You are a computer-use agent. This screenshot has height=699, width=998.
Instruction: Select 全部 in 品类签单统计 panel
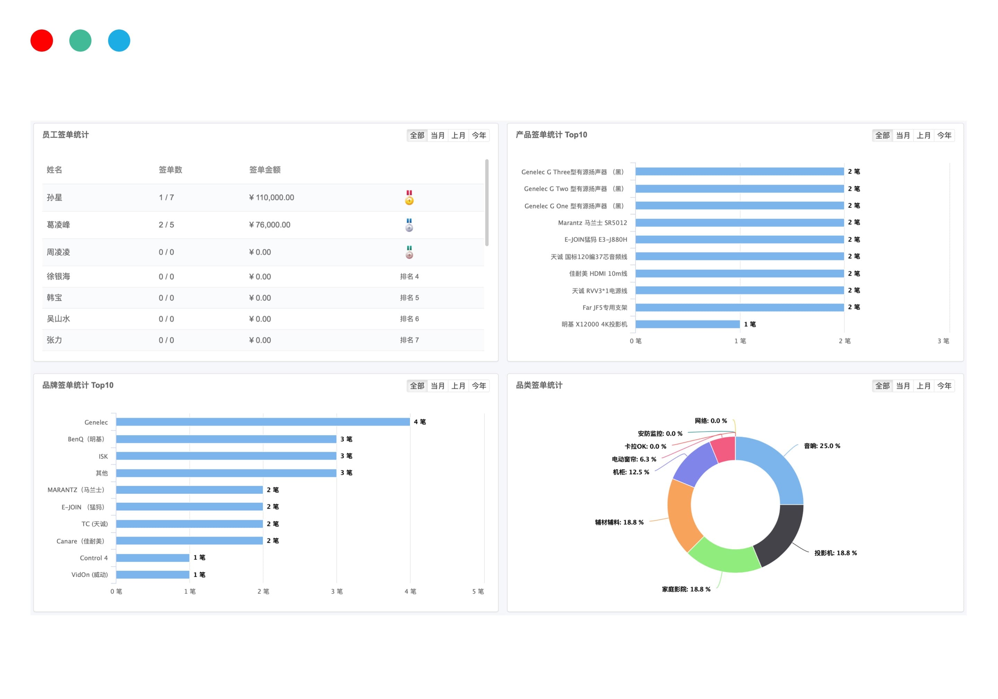click(x=882, y=386)
